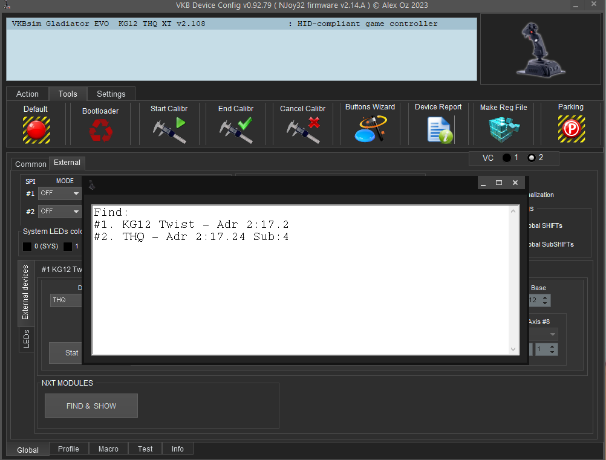Screen dimensions: 606x460
Task: Click the app joystick icon in title bar
Action: pyautogui.click(x=7, y=5)
